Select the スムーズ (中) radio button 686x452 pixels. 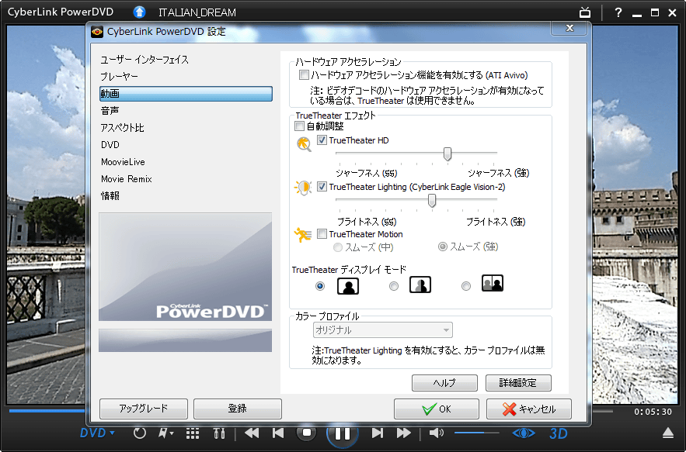(x=338, y=247)
